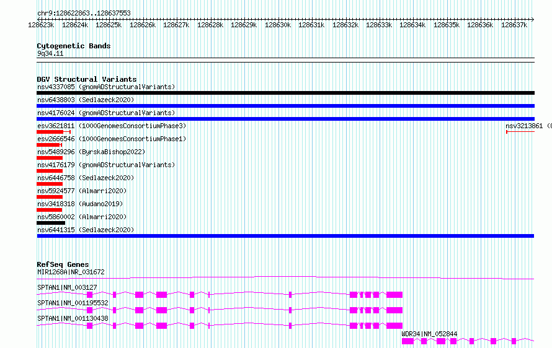Screen dimensions: 552x348
Task: Open variant nsv3213861 label
Action: pyautogui.click(x=528, y=126)
